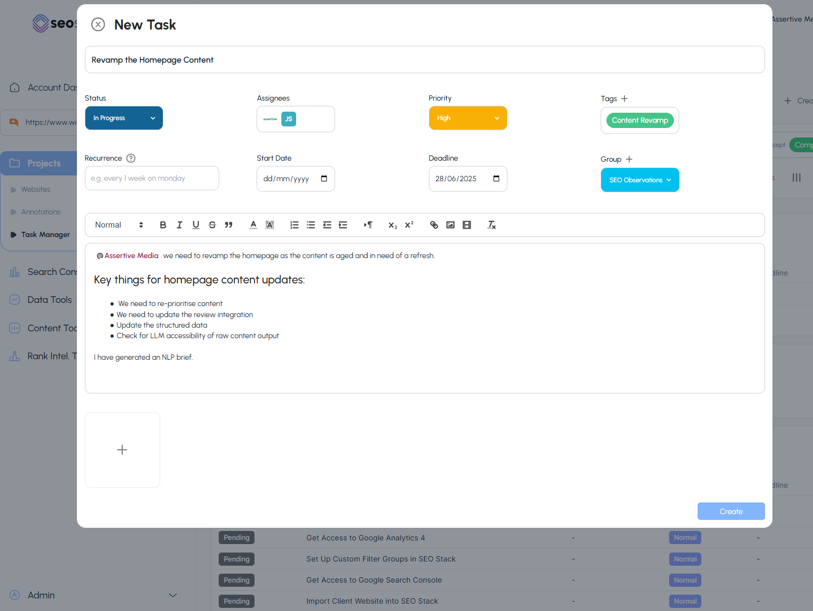Click the Create button
813x611 pixels.
tap(731, 511)
